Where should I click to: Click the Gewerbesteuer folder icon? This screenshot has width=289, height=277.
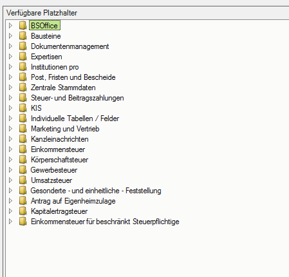point(23,170)
